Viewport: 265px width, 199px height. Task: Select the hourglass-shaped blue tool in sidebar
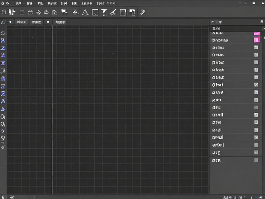3,93
